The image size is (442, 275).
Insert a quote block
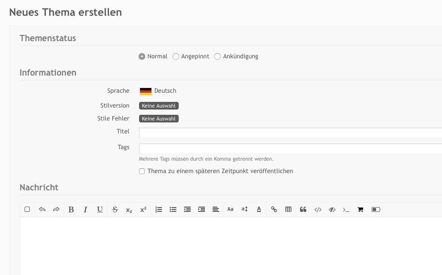pyautogui.click(x=303, y=209)
